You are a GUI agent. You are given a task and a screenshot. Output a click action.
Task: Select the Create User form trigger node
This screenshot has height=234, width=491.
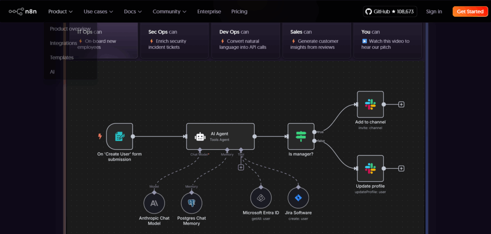point(119,136)
